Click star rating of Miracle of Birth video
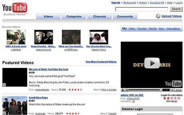The image size is (184, 115). click(75, 90)
